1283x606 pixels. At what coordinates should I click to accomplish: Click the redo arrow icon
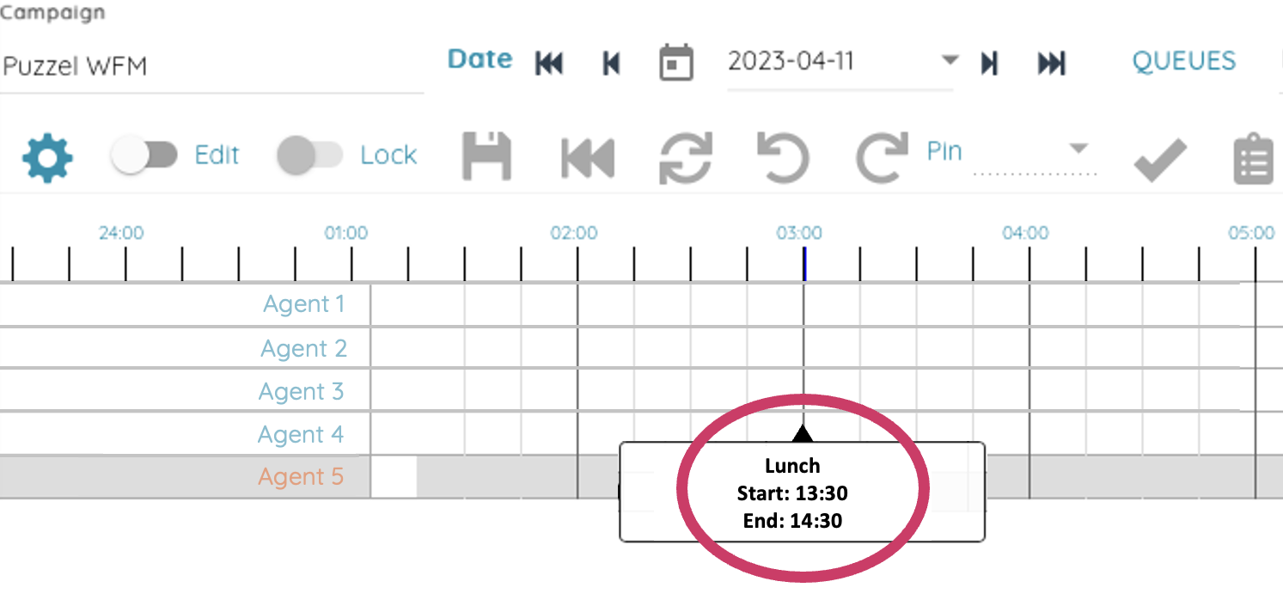pos(882,158)
